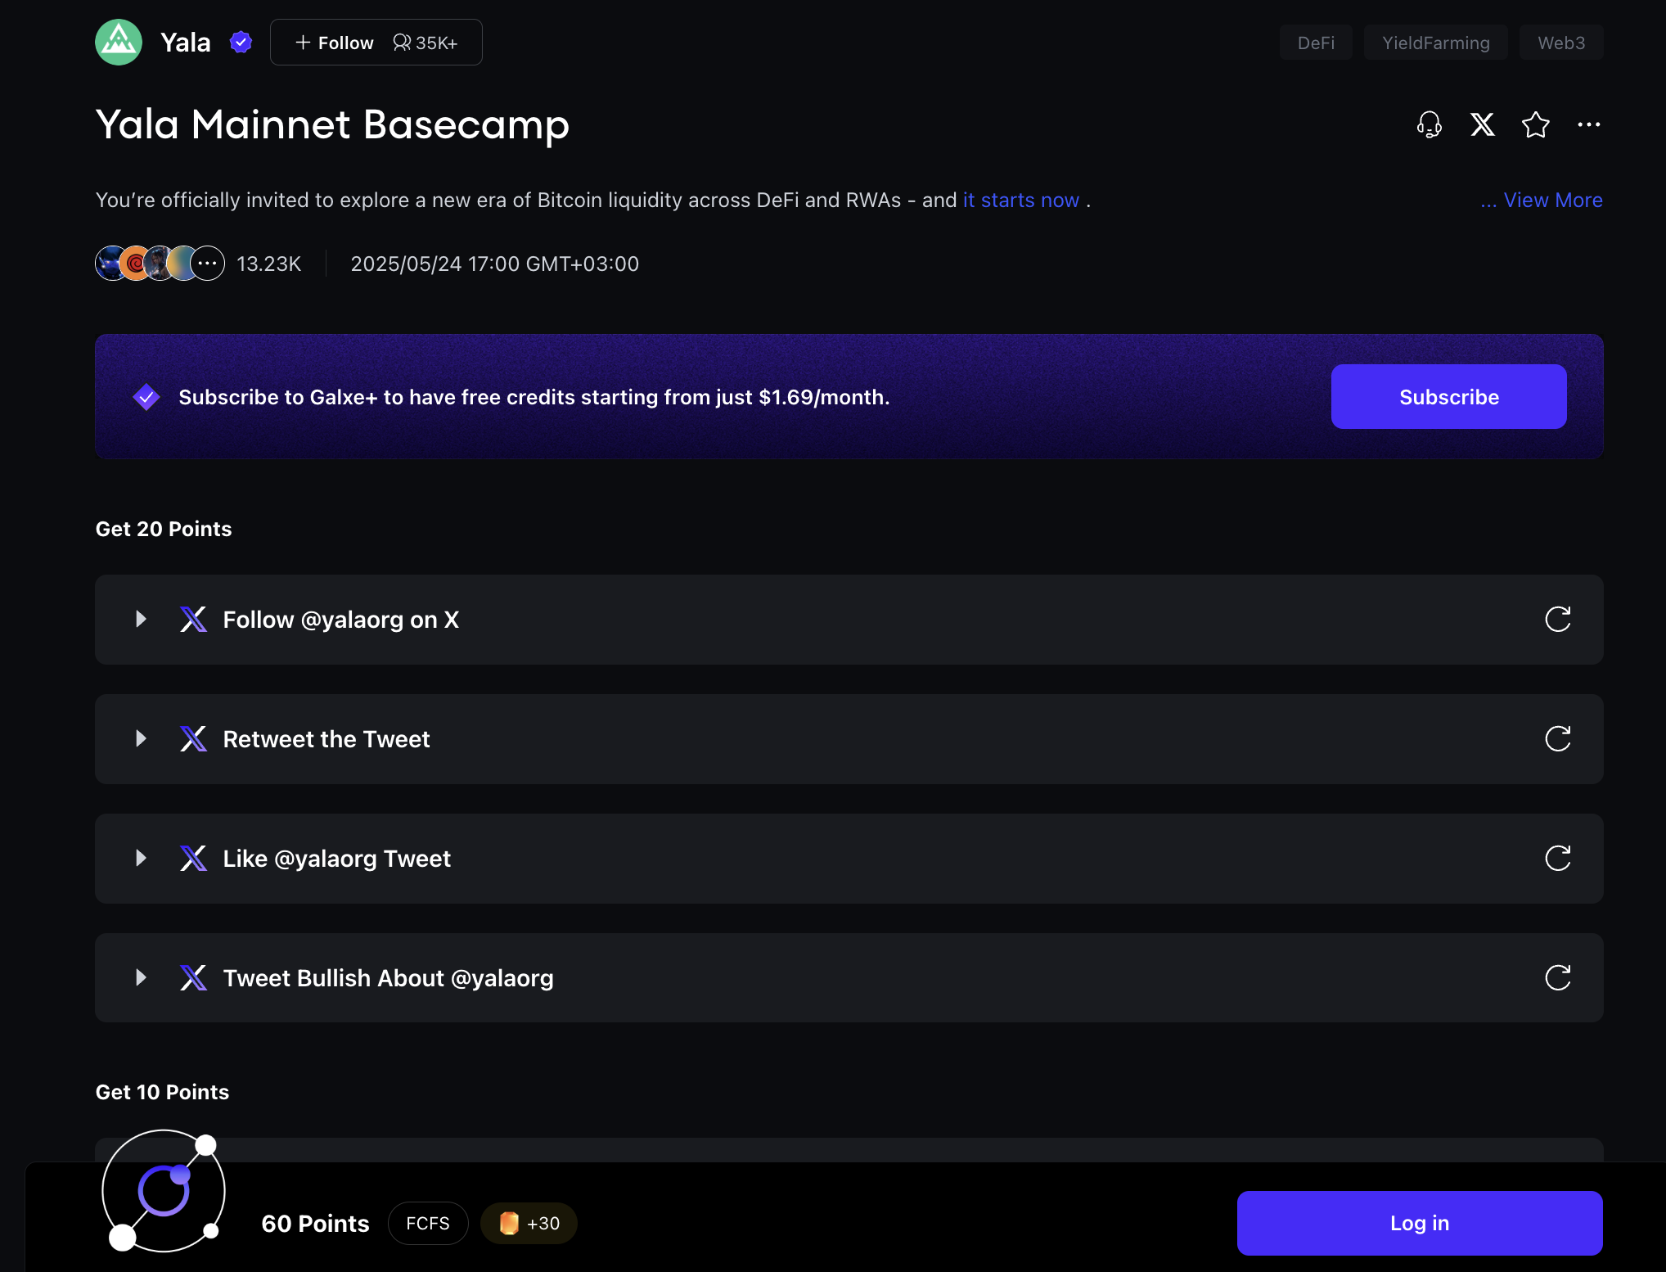Expand the Retweet the Tweet task
Screen dimensions: 1666x1272
pyautogui.click(x=141, y=739)
